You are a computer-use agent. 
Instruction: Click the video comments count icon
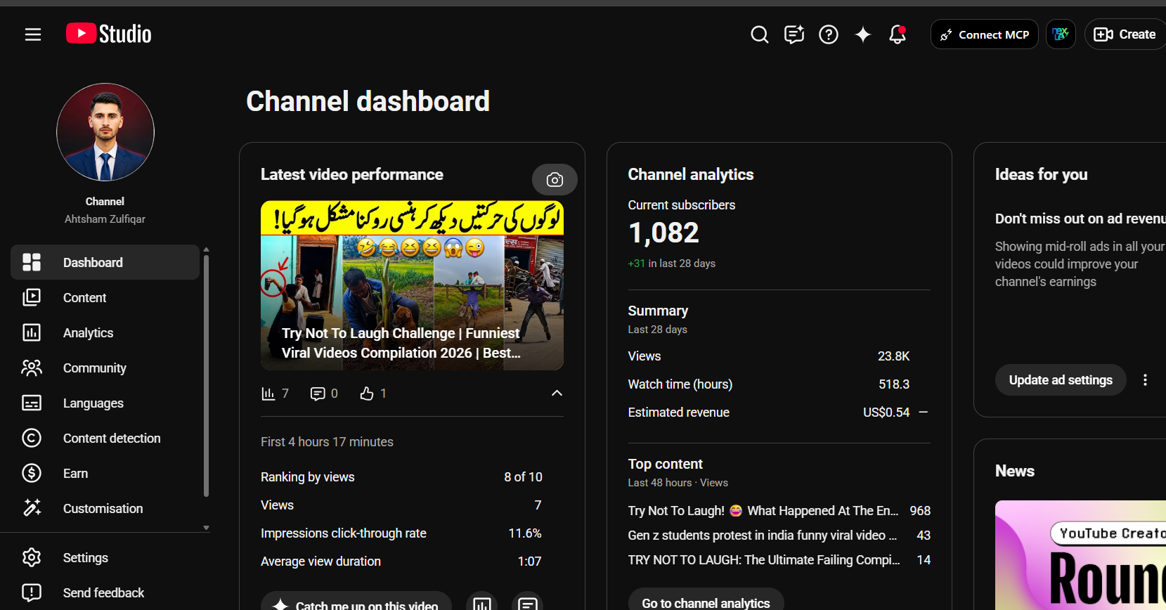[318, 394]
